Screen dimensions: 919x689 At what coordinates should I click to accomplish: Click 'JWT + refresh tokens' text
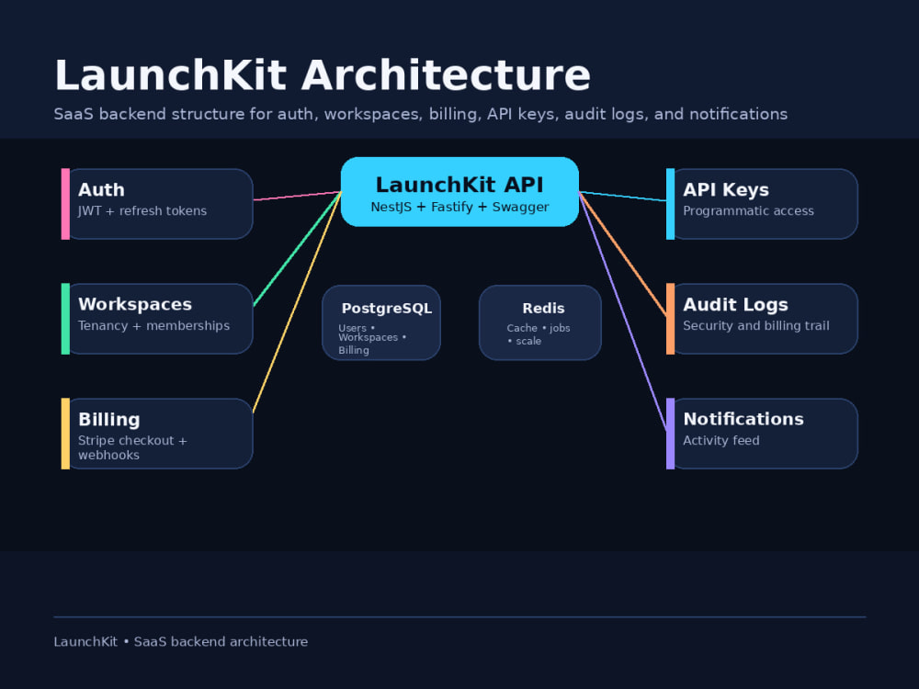coord(142,211)
